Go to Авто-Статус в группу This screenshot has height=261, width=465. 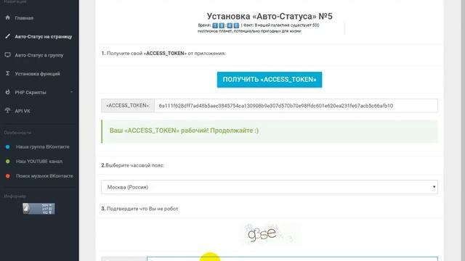[x=39, y=55]
